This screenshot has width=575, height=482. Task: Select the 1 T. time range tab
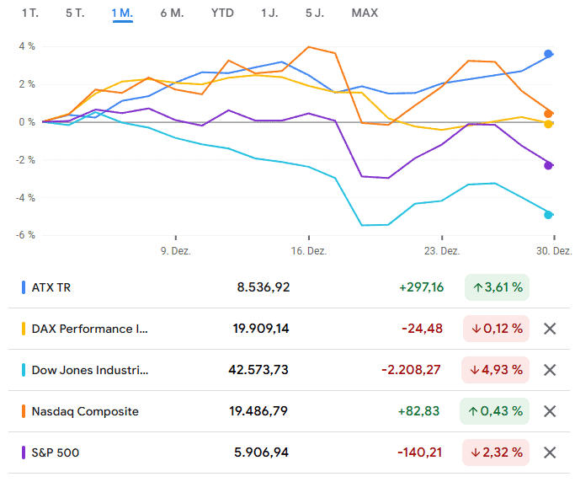coord(30,13)
